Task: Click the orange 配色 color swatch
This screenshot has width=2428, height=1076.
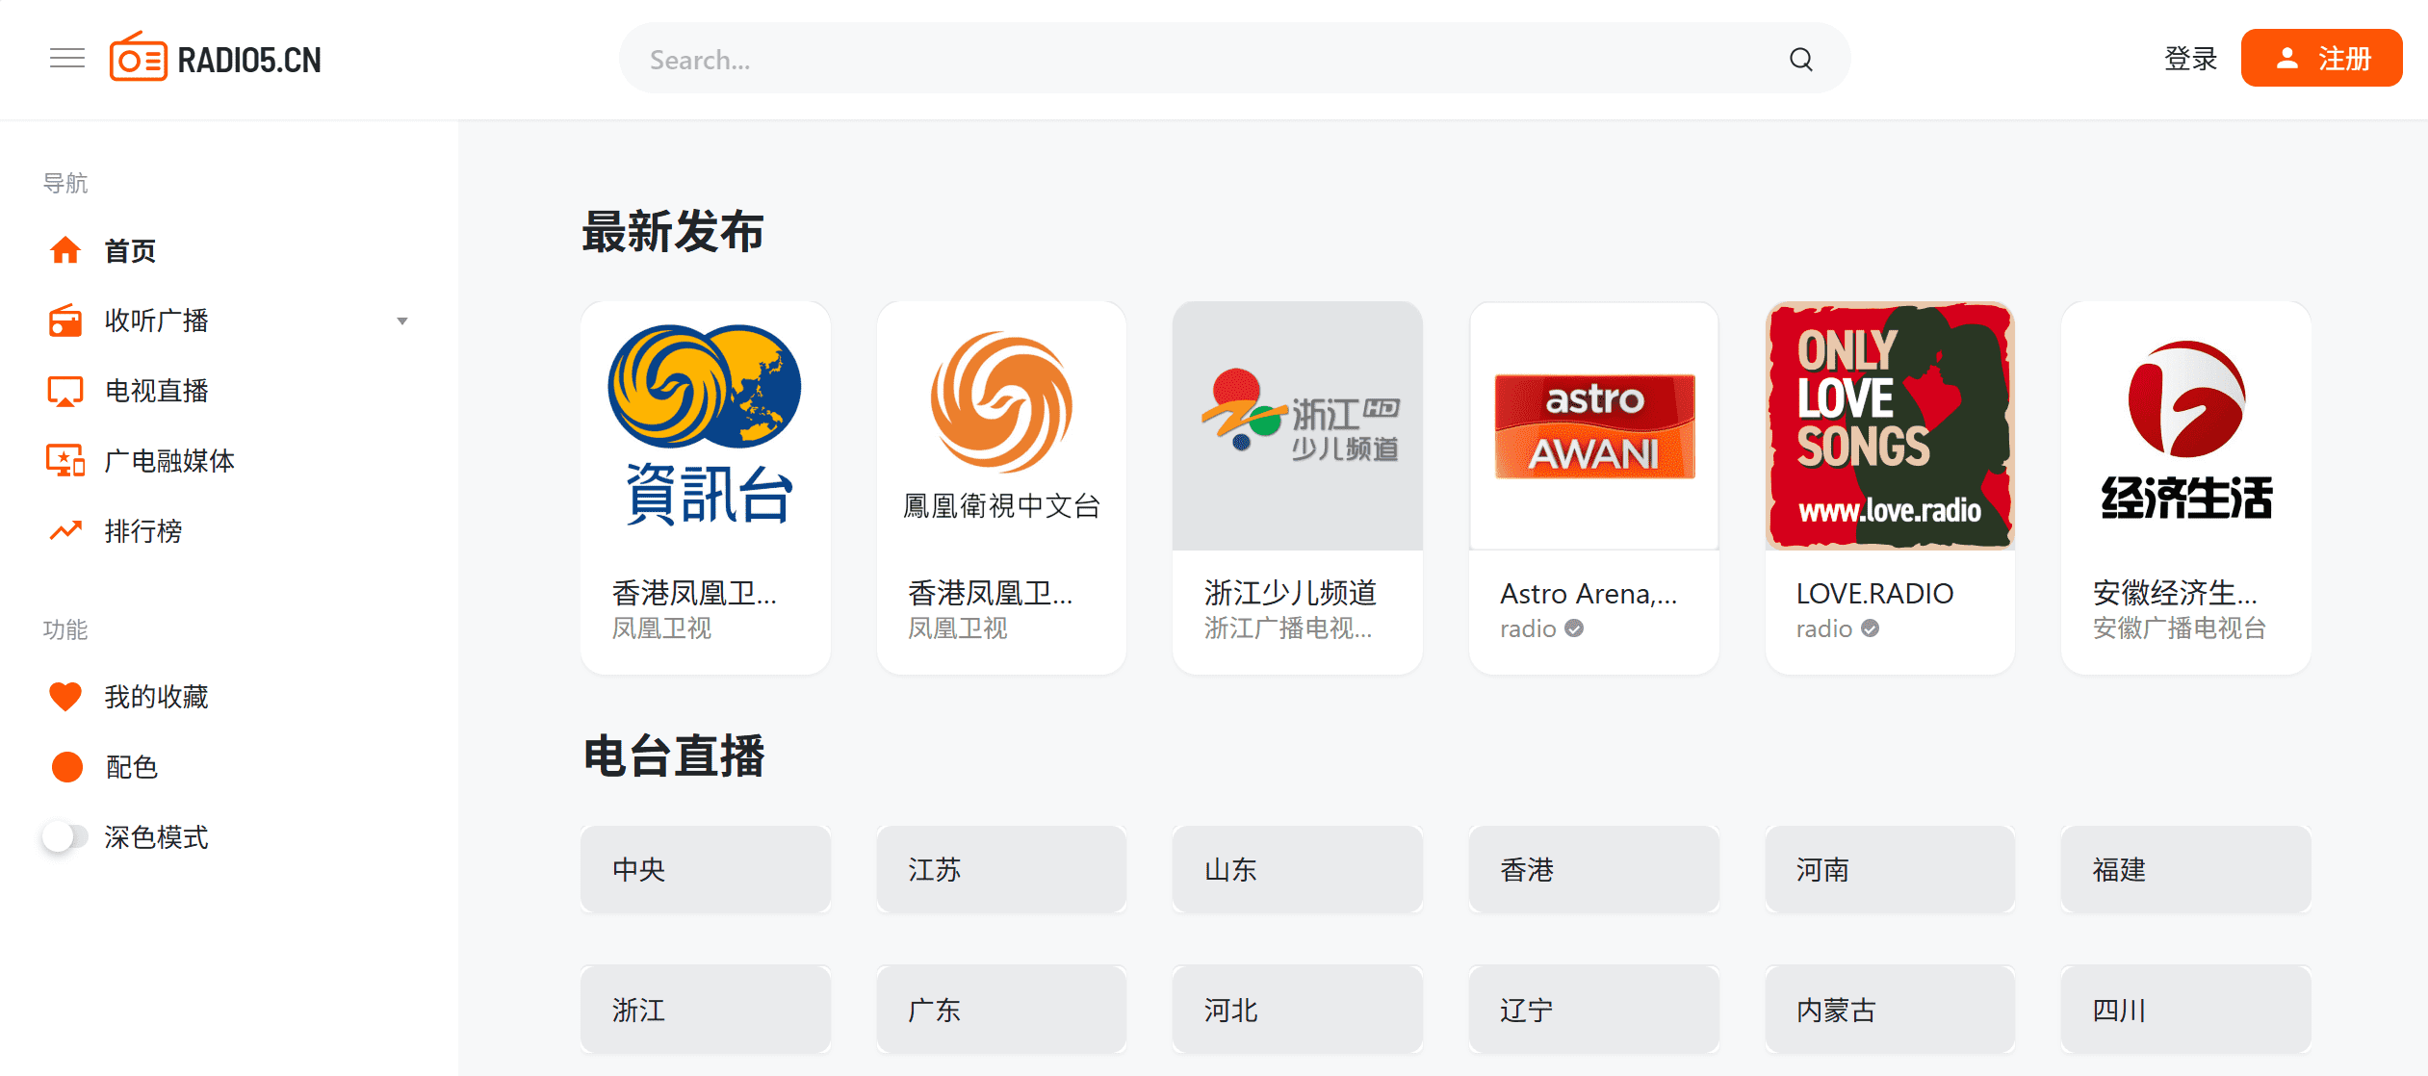Action: (66, 767)
